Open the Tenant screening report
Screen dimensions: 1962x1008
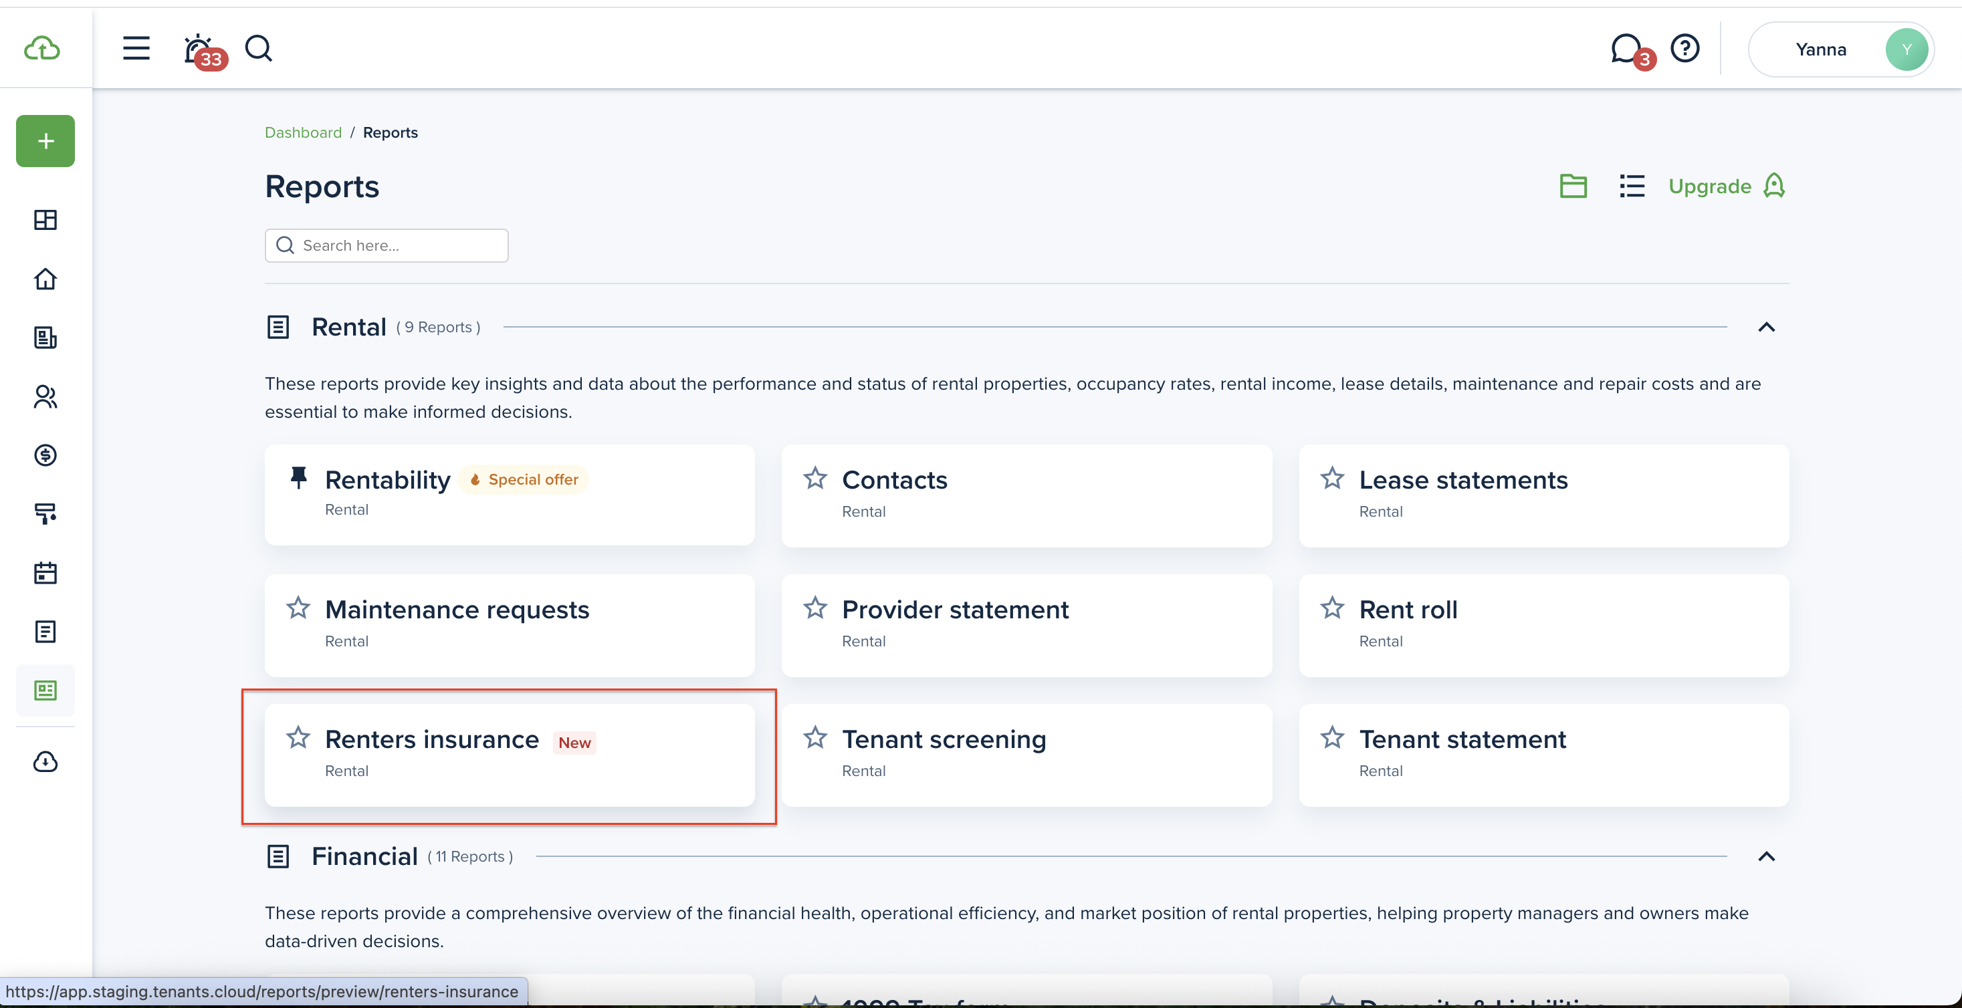tap(1026, 755)
